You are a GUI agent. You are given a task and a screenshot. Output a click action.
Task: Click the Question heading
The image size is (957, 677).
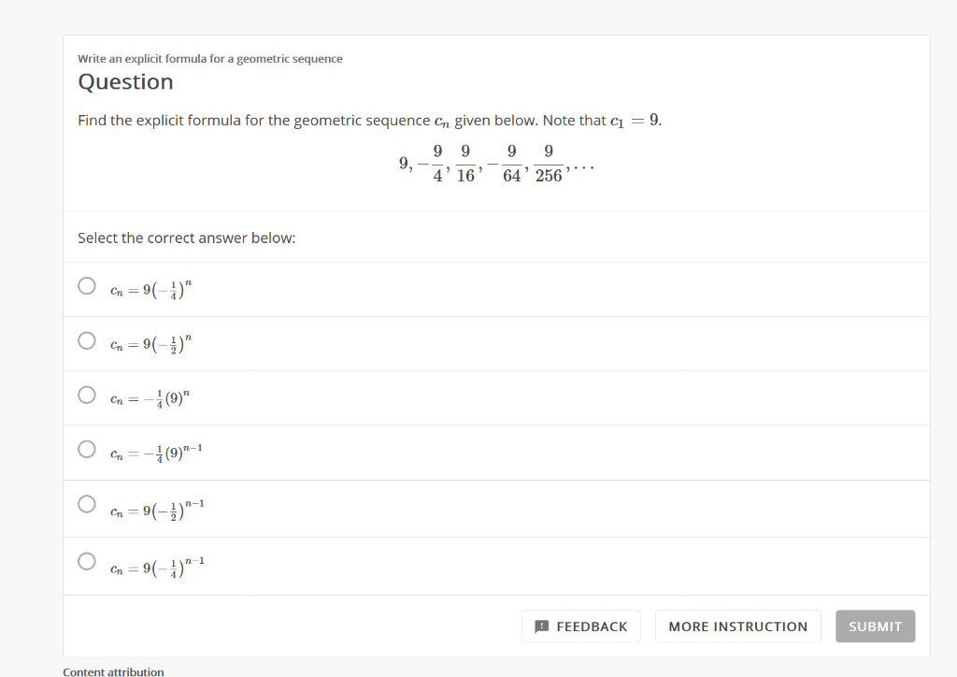click(125, 82)
